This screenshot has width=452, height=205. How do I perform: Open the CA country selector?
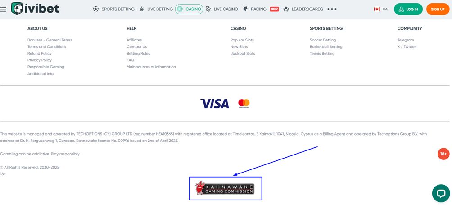[x=380, y=9]
